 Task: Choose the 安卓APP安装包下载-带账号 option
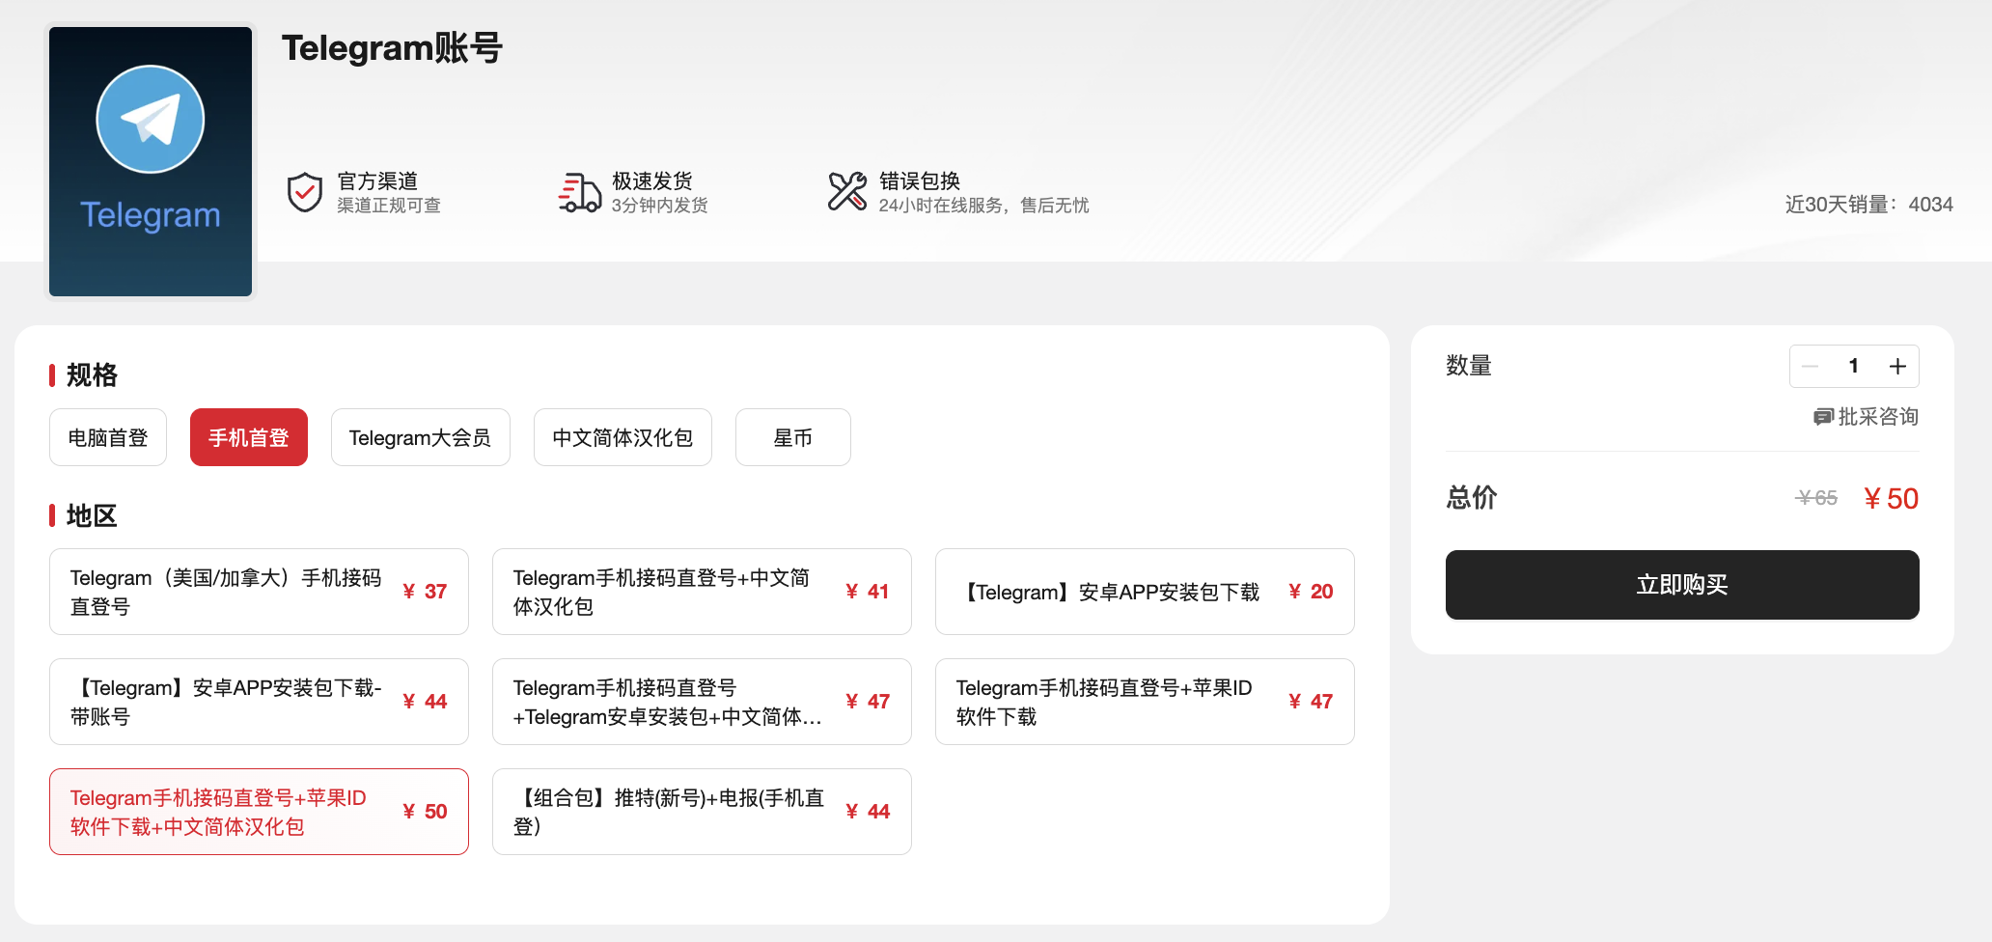tap(259, 702)
